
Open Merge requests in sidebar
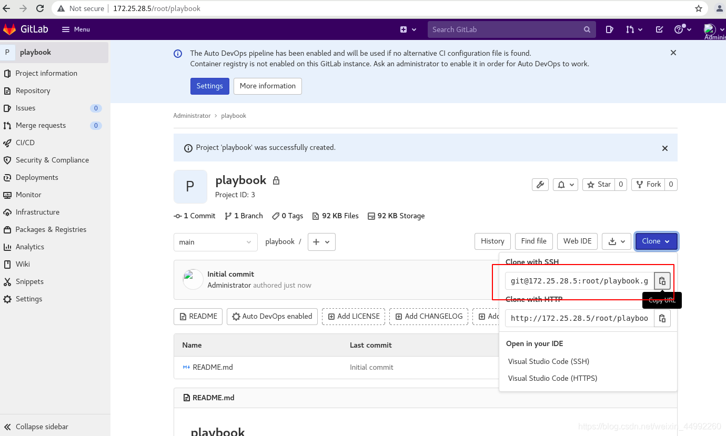55,125
